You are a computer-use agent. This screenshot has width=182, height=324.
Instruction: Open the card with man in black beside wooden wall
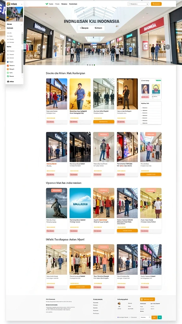127,101
